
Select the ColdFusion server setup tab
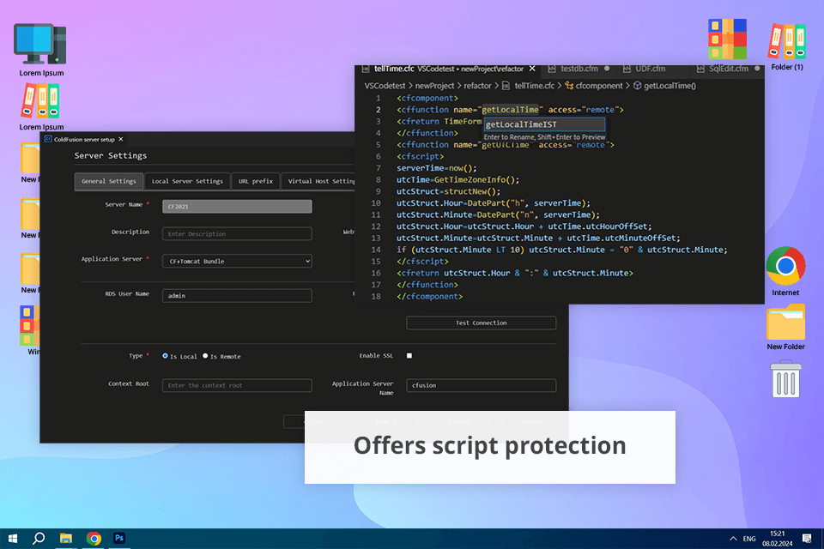click(x=85, y=139)
